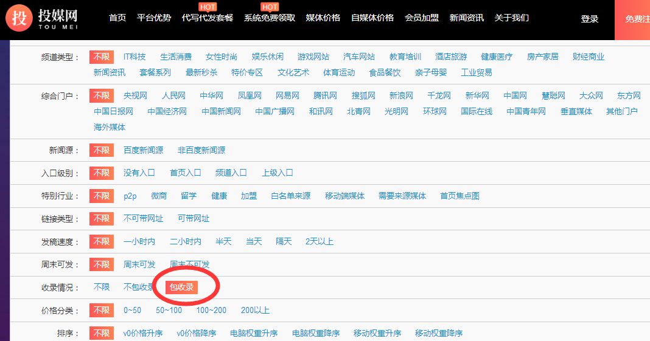Viewport: 650px width, 341px height.
Task: Open 代写代发套餐 in the navigation
Action: 208,18
